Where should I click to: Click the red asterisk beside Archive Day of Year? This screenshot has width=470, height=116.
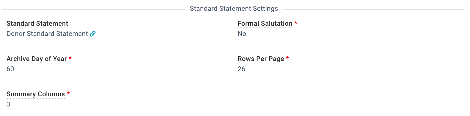[x=70, y=58]
